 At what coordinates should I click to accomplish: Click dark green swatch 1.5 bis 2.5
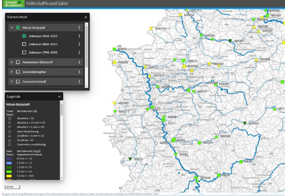(9, 167)
